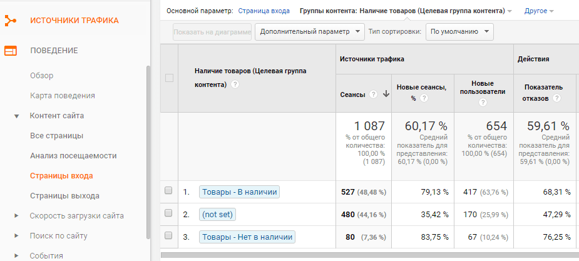Open Страницы выхода report
Viewport: 579px width, 261px height.
(64, 196)
